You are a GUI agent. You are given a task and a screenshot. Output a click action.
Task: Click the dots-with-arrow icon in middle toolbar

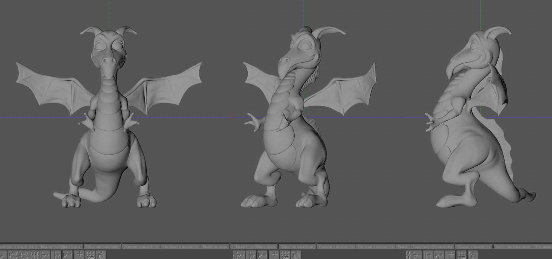pos(239,255)
